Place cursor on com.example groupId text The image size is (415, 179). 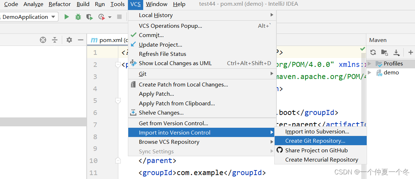[x=200, y=173]
